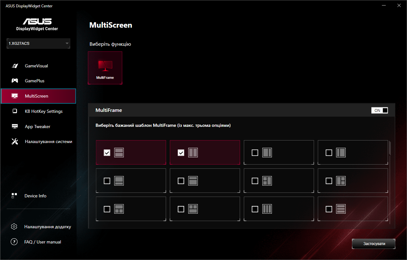This screenshot has height=260, width=407.
Task: Pick layout icon with one top pane, two bottom
Action: (119, 209)
